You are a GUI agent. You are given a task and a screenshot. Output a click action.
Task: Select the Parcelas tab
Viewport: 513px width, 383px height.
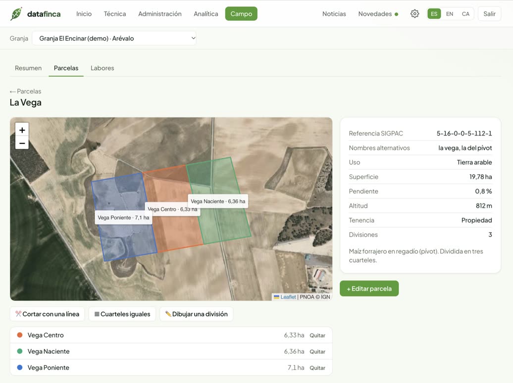coord(66,68)
